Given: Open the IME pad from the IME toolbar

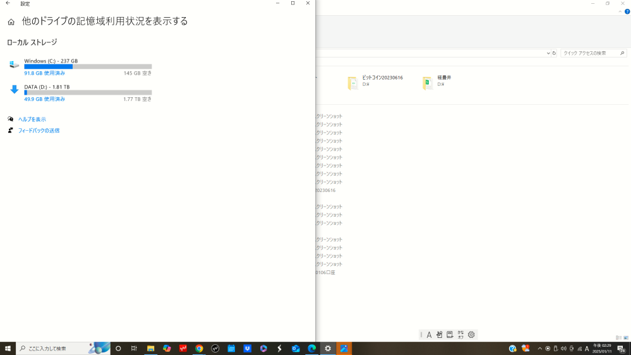Looking at the screenshot, I should pyautogui.click(x=439, y=335).
